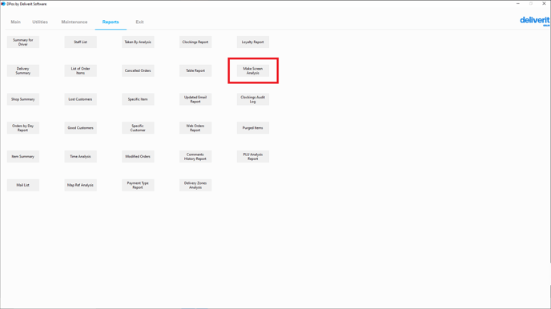
Task: View the Clockings Report
Action: click(x=195, y=42)
